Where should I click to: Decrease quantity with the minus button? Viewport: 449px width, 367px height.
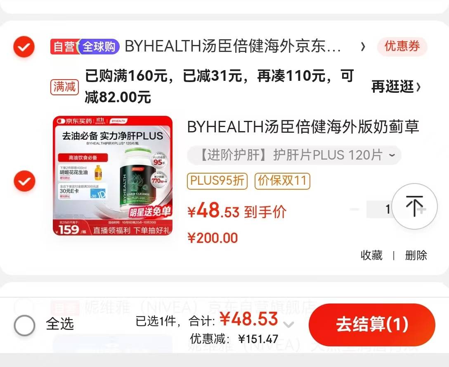point(354,209)
